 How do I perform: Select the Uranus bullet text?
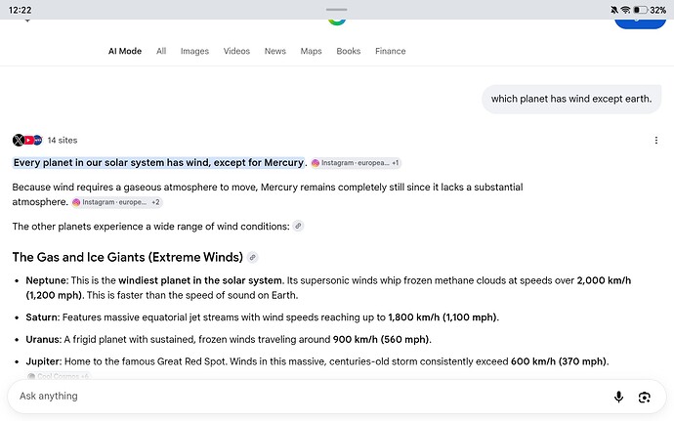pyautogui.click(x=229, y=339)
